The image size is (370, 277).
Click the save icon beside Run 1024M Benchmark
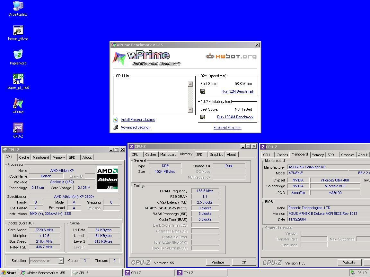click(203, 117)
